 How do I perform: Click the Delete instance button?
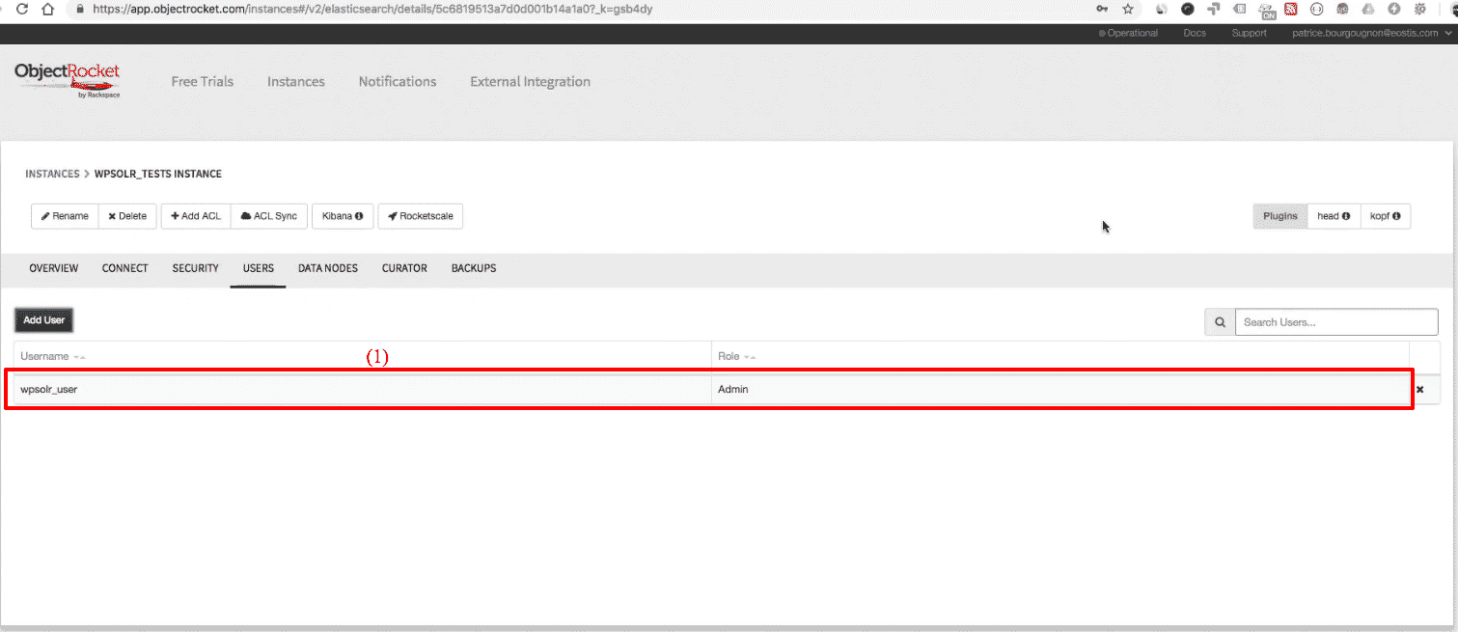[127, 216]
